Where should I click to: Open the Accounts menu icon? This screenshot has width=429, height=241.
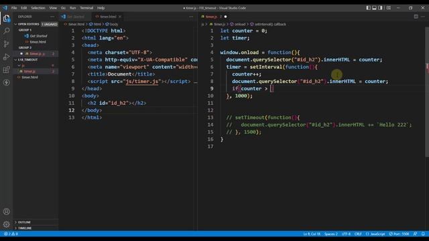coord(6,212)
